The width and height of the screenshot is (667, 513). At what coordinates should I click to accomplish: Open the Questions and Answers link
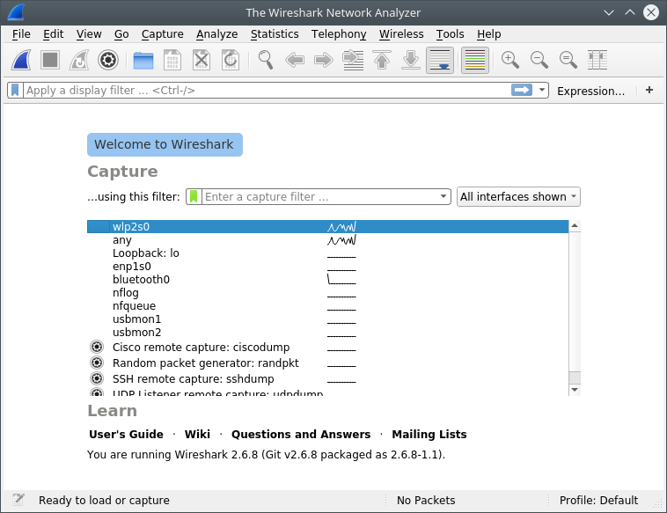pyautogui.click(x=301, y=435)
